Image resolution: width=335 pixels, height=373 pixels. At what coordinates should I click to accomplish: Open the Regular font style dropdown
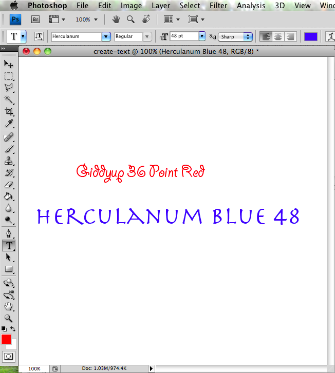coord(147,36)
